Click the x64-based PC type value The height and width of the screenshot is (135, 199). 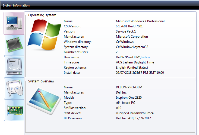pos(125,103)
